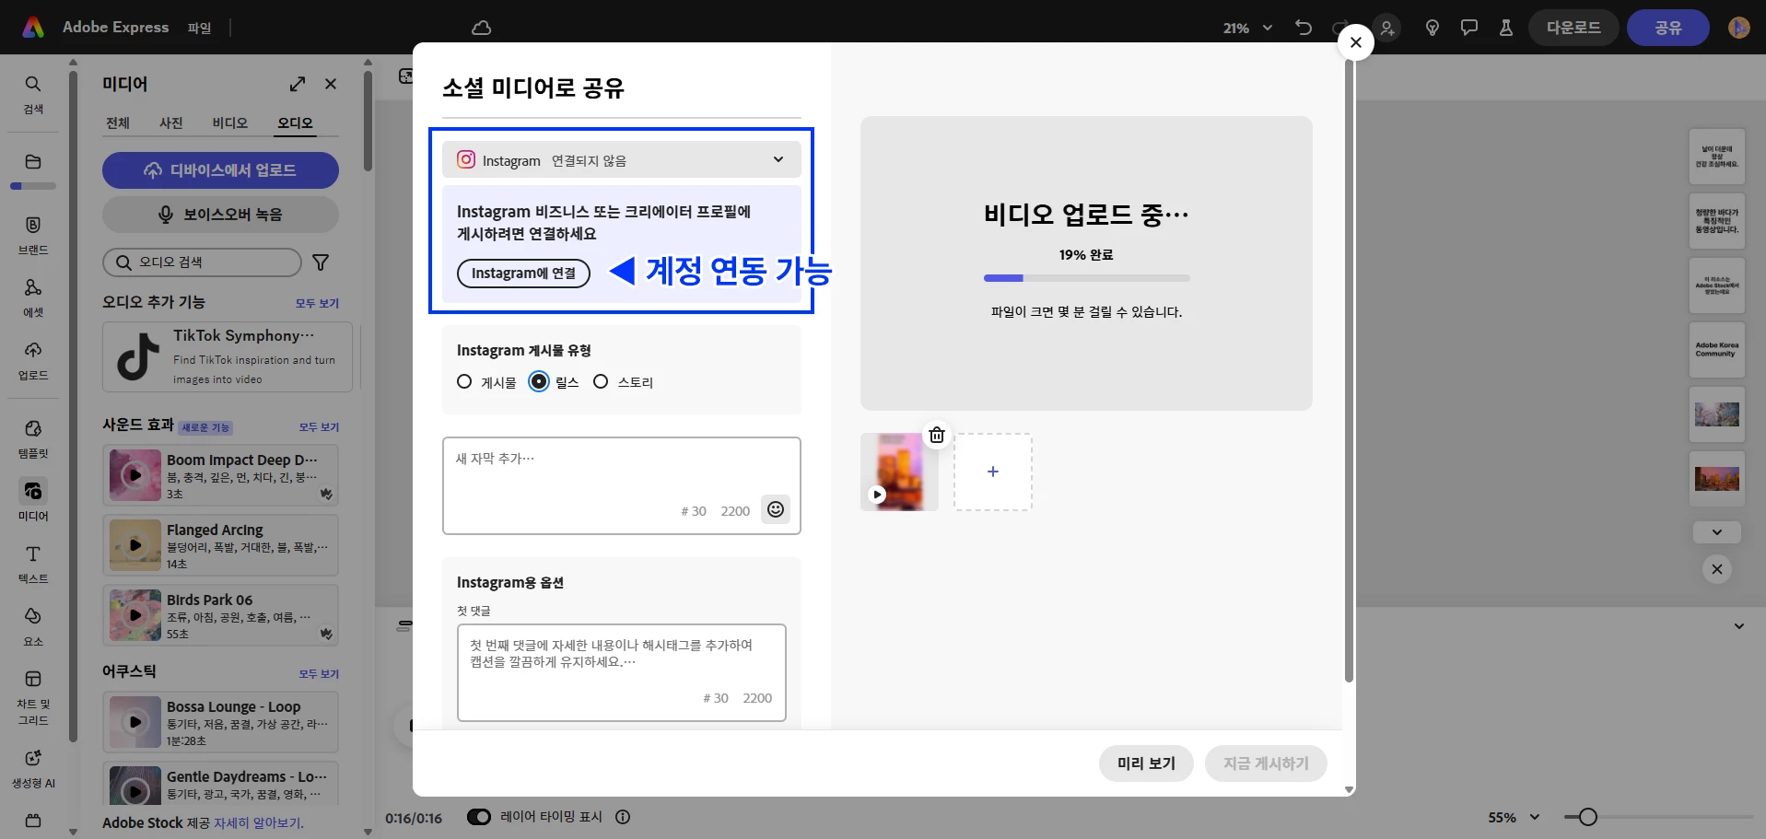The width and height of the screenshot is (1766, 839).
Task: Select the 릴스 reels radio button
Action: [539, 381]
